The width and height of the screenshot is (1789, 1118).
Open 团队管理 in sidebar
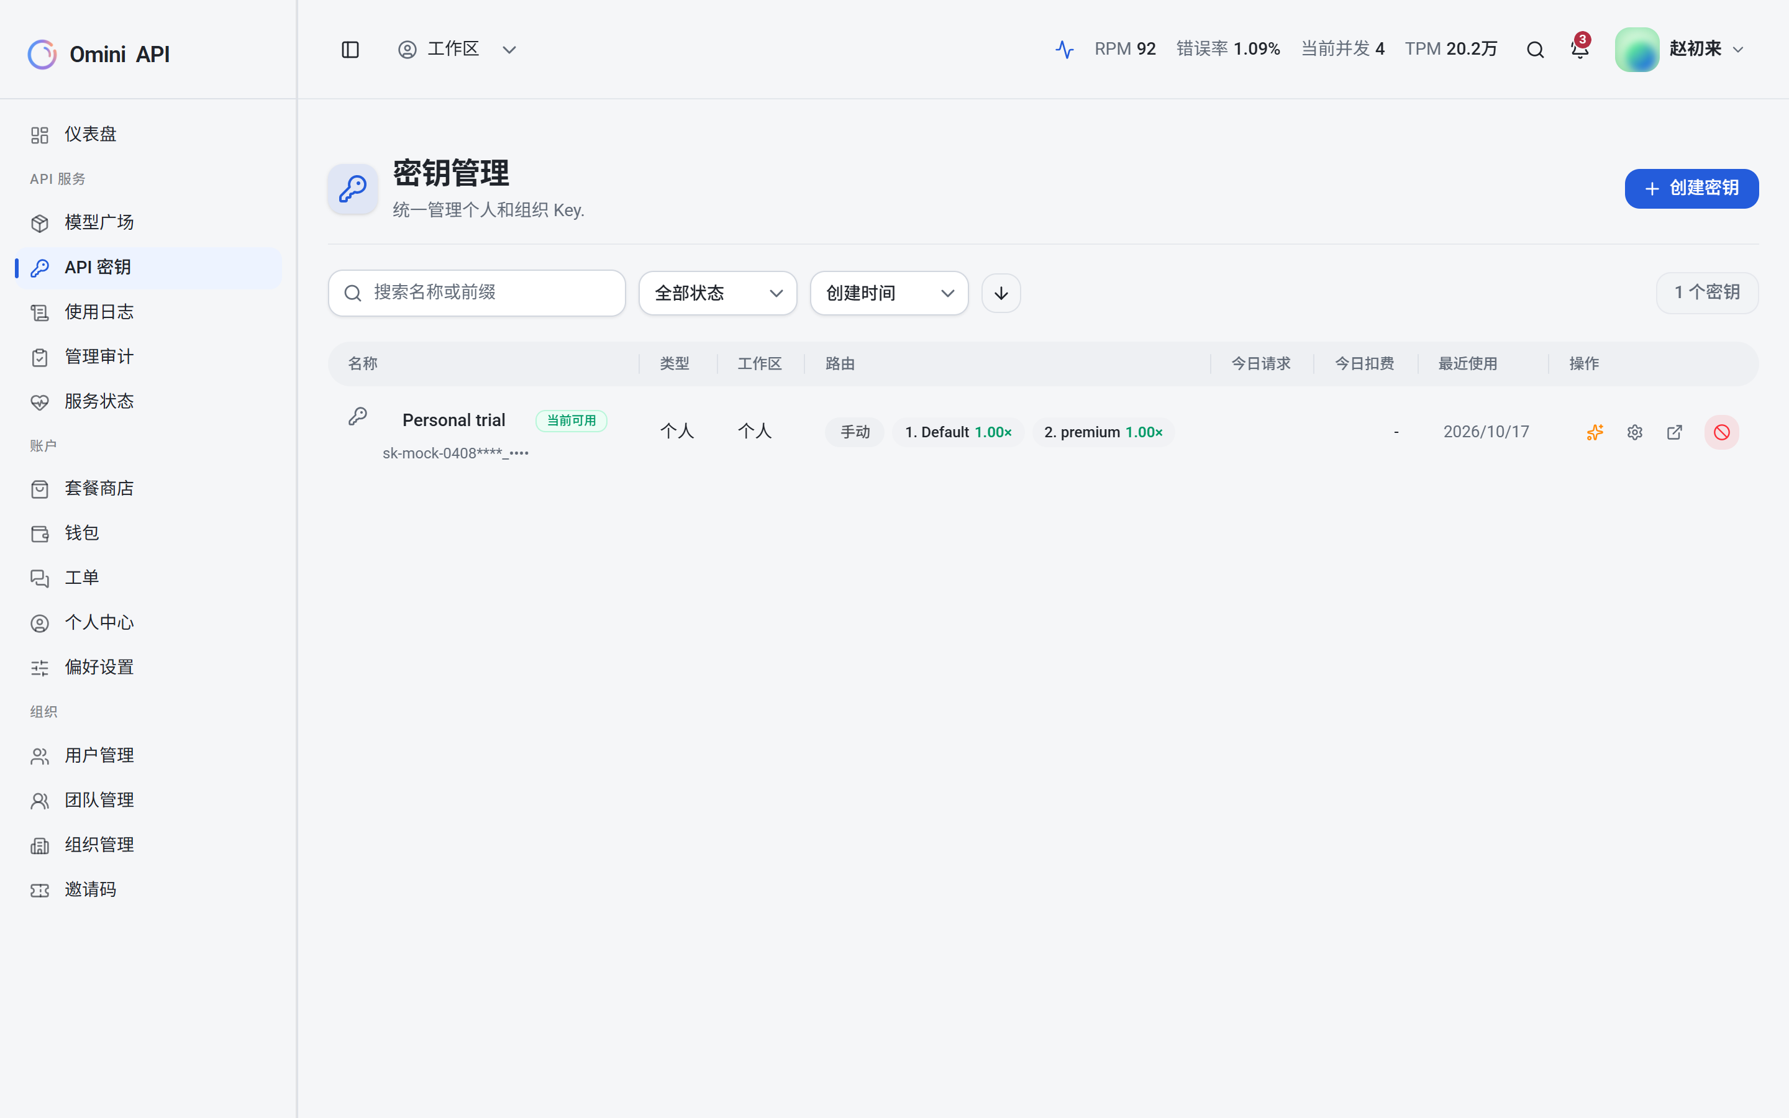click(148, 800)
